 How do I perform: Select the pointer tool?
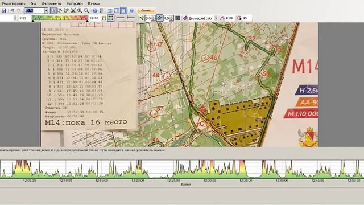pos(53,10)
